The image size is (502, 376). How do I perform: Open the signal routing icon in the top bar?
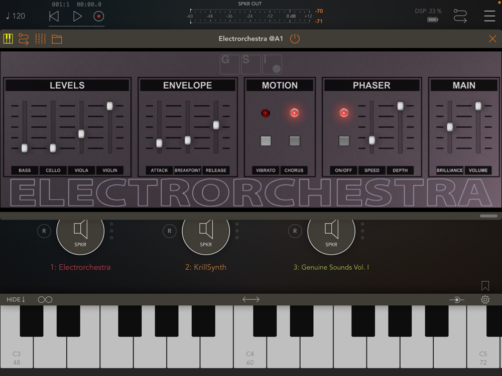(x=460, y=16)
